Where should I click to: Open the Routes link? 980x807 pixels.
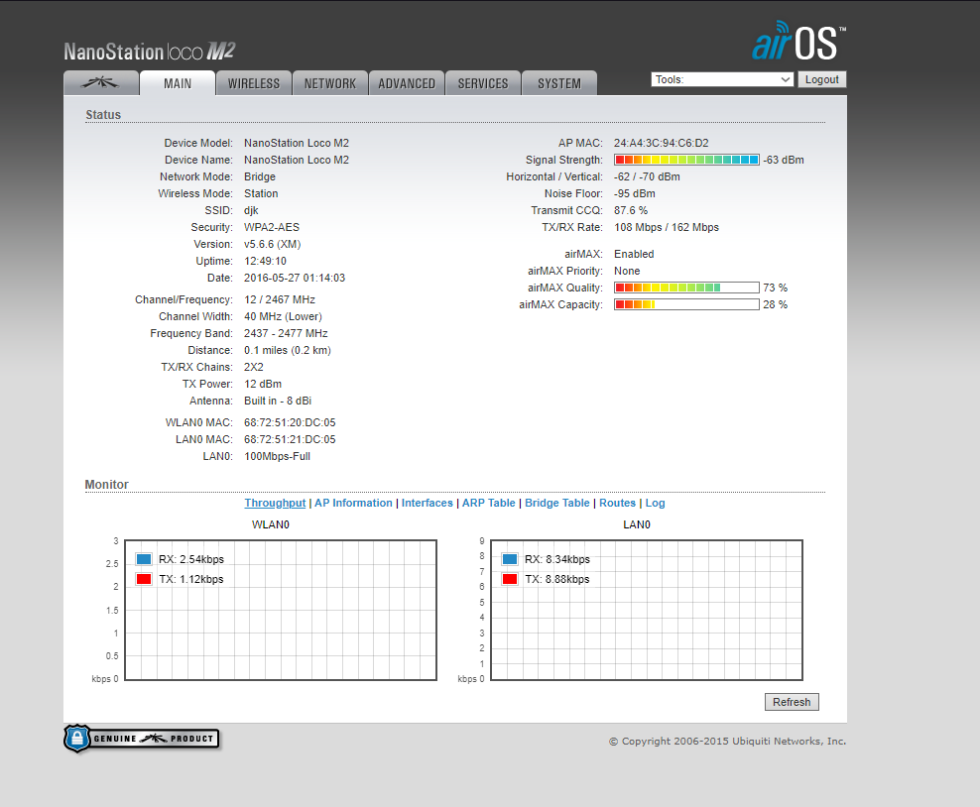(x=618, y=503)
